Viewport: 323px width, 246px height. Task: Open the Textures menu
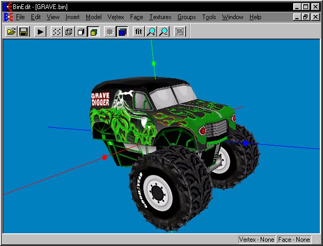click(x=160, y=17)
